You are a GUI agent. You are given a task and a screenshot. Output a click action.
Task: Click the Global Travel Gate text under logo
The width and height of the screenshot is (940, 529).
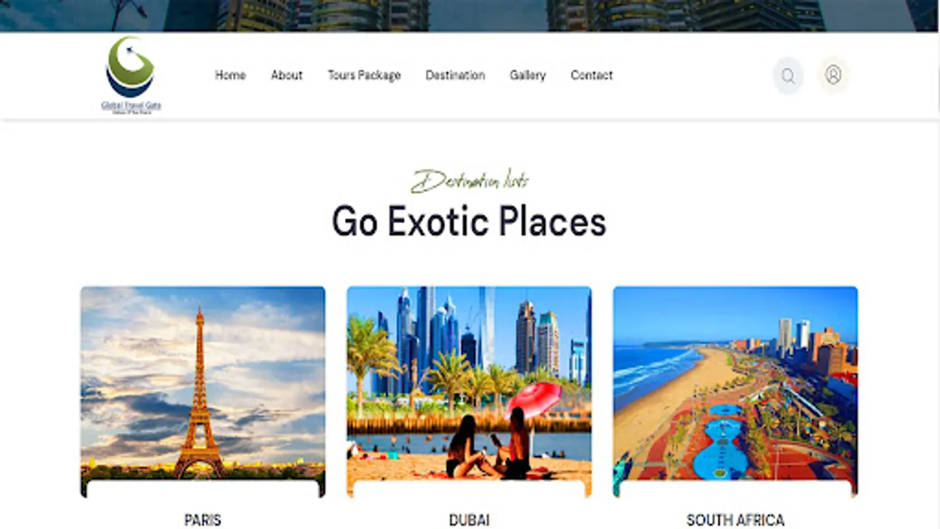coord(131,106)
